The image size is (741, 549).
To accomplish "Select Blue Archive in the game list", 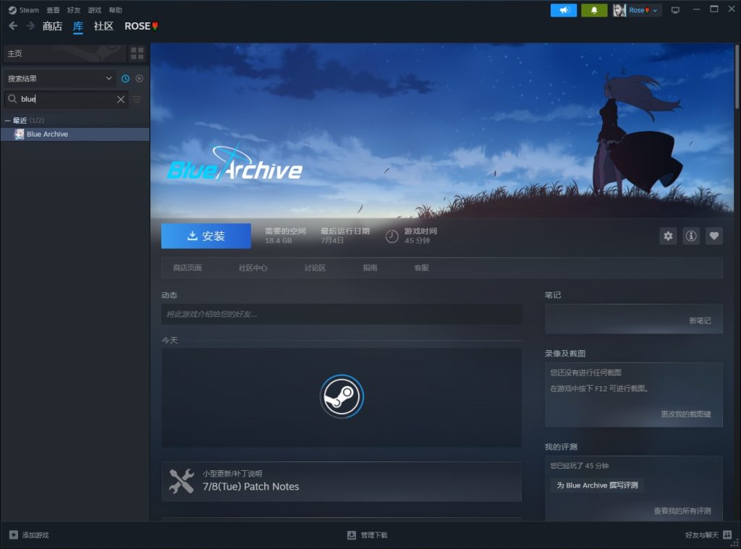I will click(x=75, y=135).
